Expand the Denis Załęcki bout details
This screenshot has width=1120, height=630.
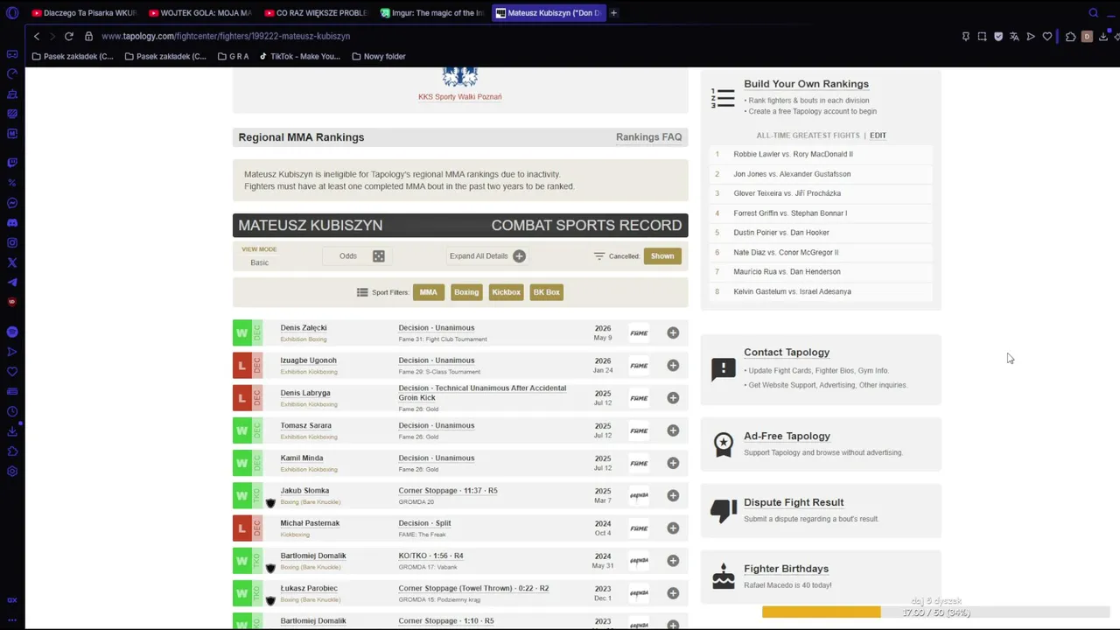pos(673,332)
